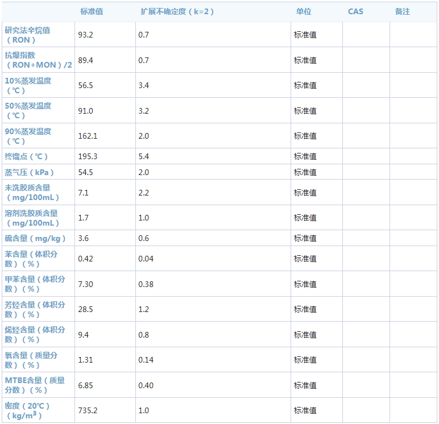The height and width of the screenshot is (424, 439).
Task: Click the value 162.1 cell
Action: coord(88,136)
